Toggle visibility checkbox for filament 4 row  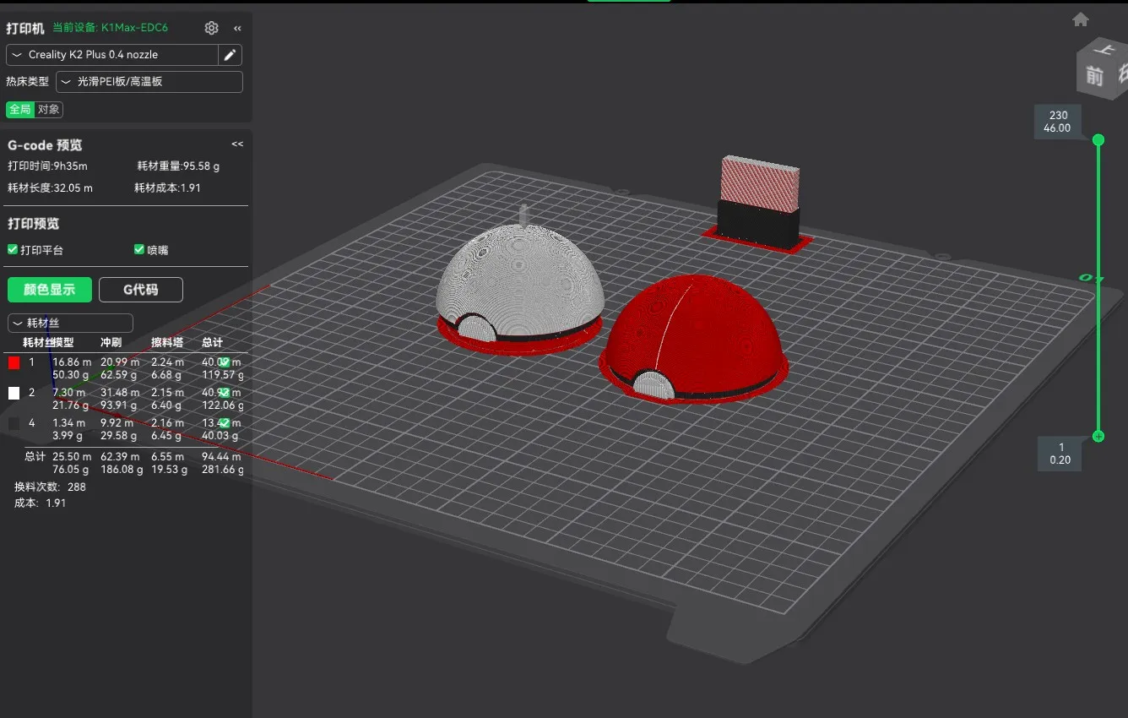pos(225,422)
